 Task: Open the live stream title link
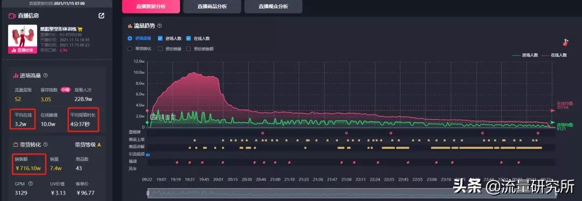point(59,29)
